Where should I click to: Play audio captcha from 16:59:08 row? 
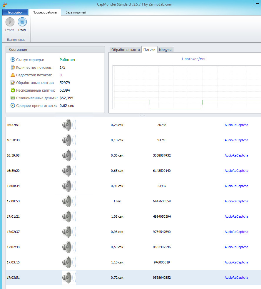click(69, 155)
